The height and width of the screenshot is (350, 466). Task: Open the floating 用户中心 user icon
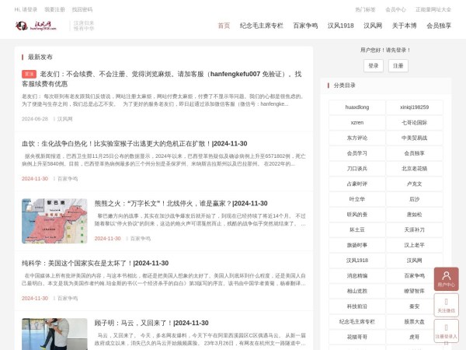click(x=446, y=278)
